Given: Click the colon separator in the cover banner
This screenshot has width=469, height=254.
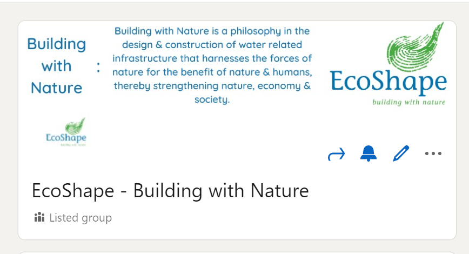Looking at the screenshot, I should point(98,68).
